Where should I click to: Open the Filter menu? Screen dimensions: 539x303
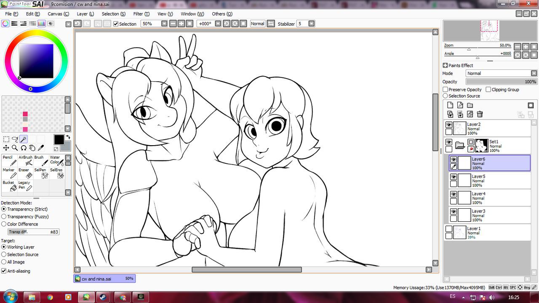click(x=141, y=14)
